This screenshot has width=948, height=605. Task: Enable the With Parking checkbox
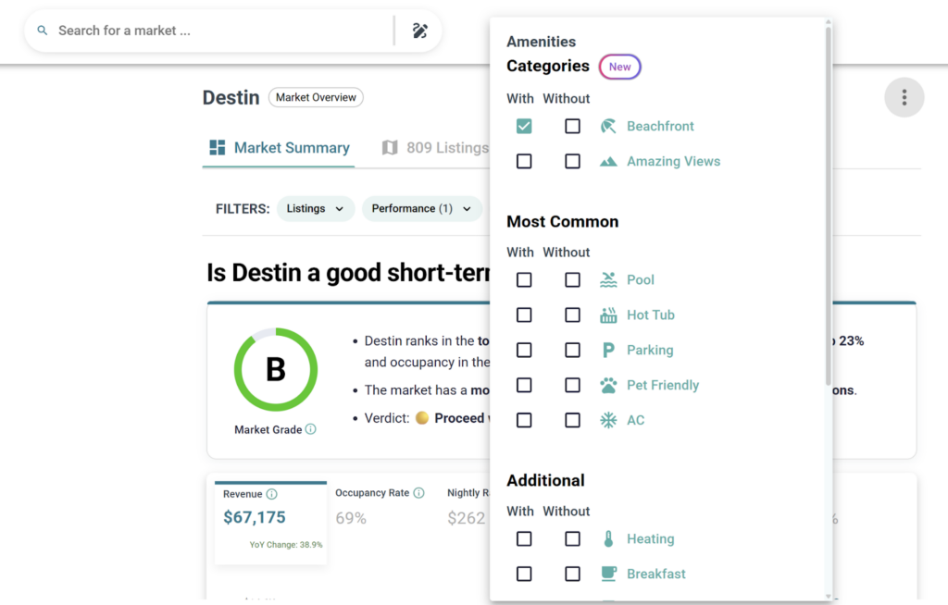(524, 351)
